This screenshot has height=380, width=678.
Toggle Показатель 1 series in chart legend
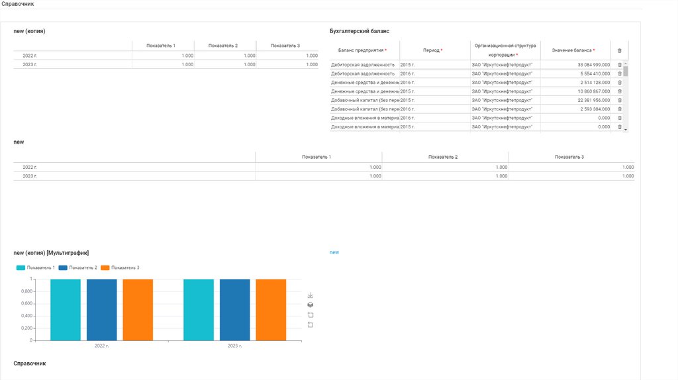click(x=36, y=267)
